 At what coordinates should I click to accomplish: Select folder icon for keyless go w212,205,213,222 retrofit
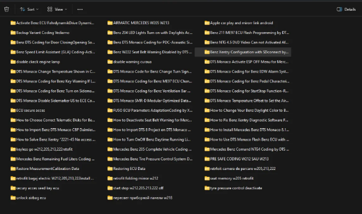point(13,149)
